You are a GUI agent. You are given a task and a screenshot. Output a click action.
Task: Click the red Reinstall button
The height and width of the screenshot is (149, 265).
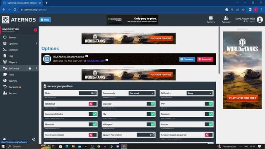(x=205, y=59)
